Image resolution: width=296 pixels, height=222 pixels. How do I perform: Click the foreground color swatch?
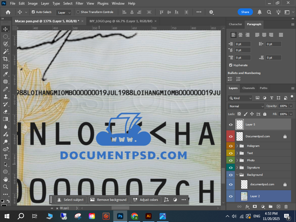pyautogui.click(x=3, y=201)
